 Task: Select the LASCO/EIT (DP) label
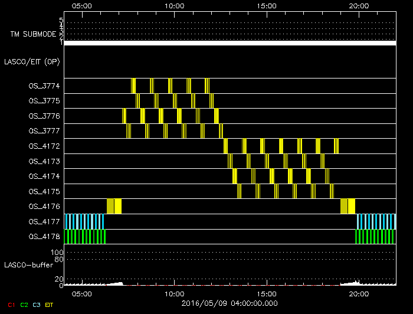coord(32,61)
